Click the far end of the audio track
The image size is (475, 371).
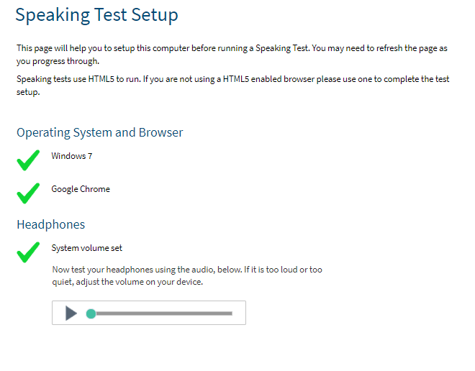point(230,313)
